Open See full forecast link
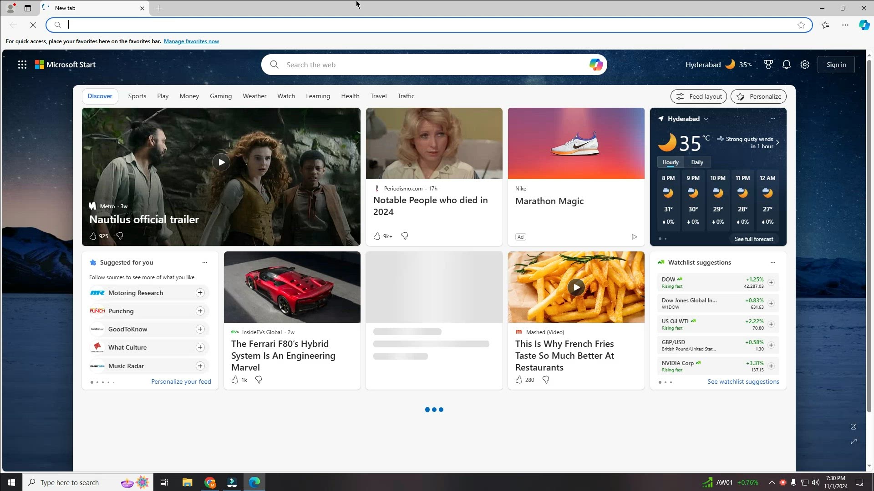The height and width of the screenshot is (491, 874). pos(753,239)
